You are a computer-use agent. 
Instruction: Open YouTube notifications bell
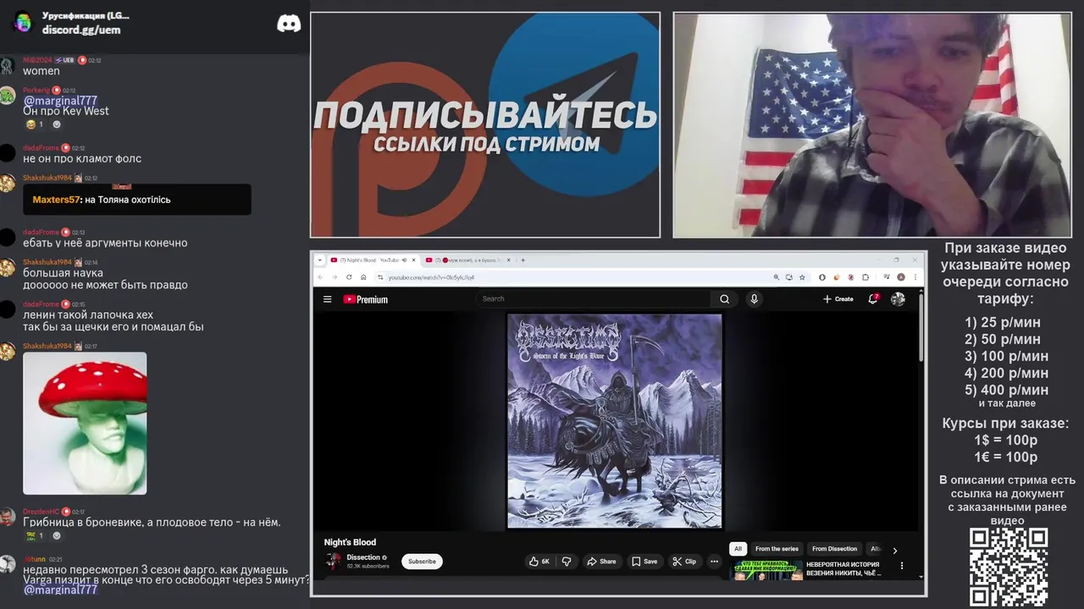(x=872, y=299)
